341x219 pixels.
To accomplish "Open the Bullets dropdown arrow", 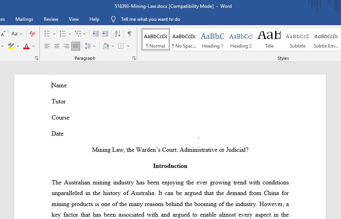I will (54, 34).
